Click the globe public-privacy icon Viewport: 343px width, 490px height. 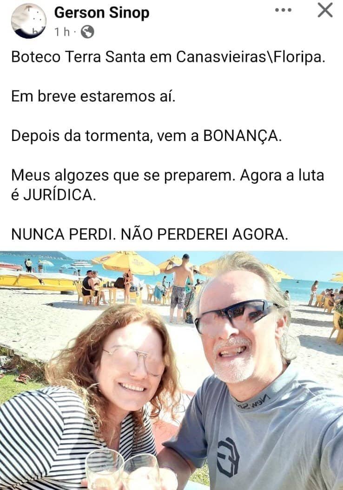coord(87,32)
